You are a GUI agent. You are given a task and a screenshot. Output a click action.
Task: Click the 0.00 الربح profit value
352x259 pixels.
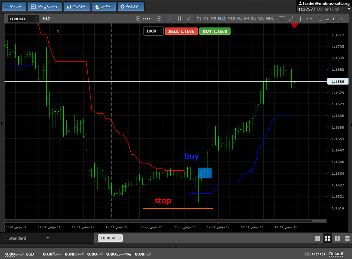click(143, 254)
